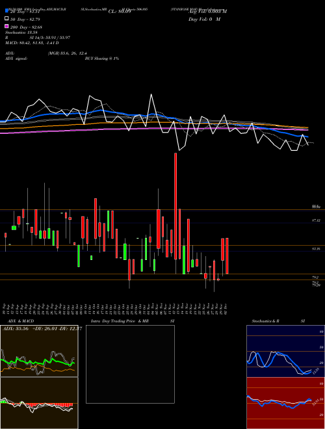The height and width of the screenshot is (429, 325).
Task: Click the 83.16 price level label
Action: pos(316,249)
